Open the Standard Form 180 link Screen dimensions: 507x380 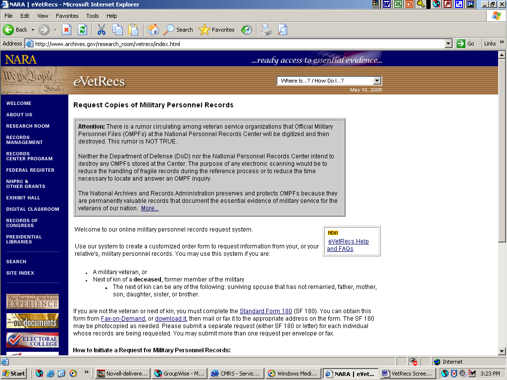265,311
